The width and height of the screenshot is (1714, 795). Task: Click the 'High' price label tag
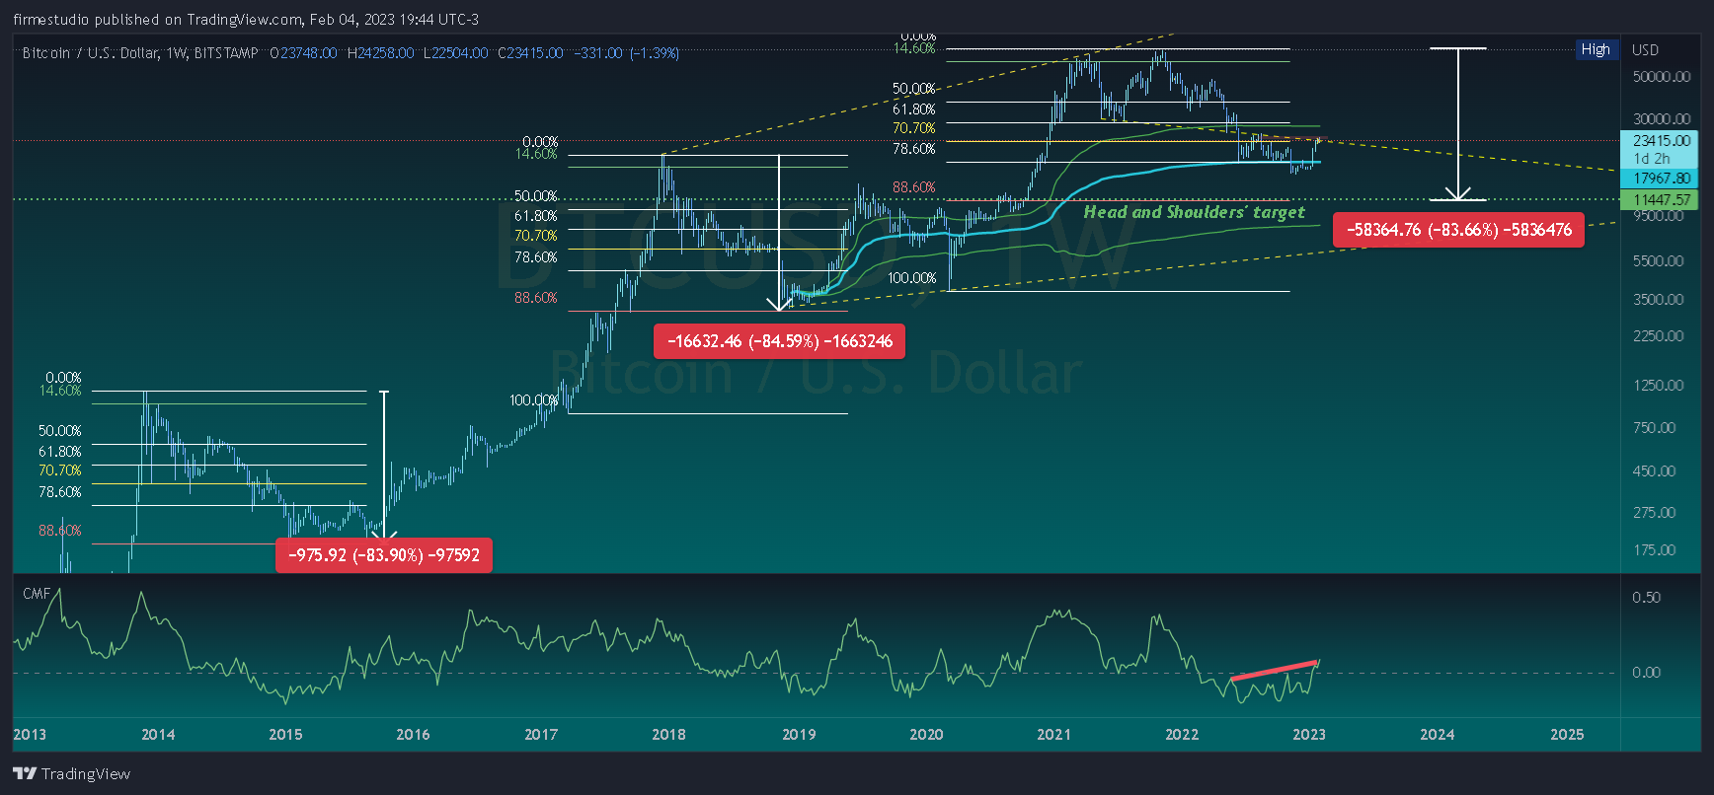(1596, 49)
